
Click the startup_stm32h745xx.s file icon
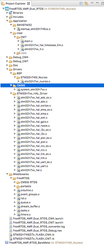pos(19,29)
